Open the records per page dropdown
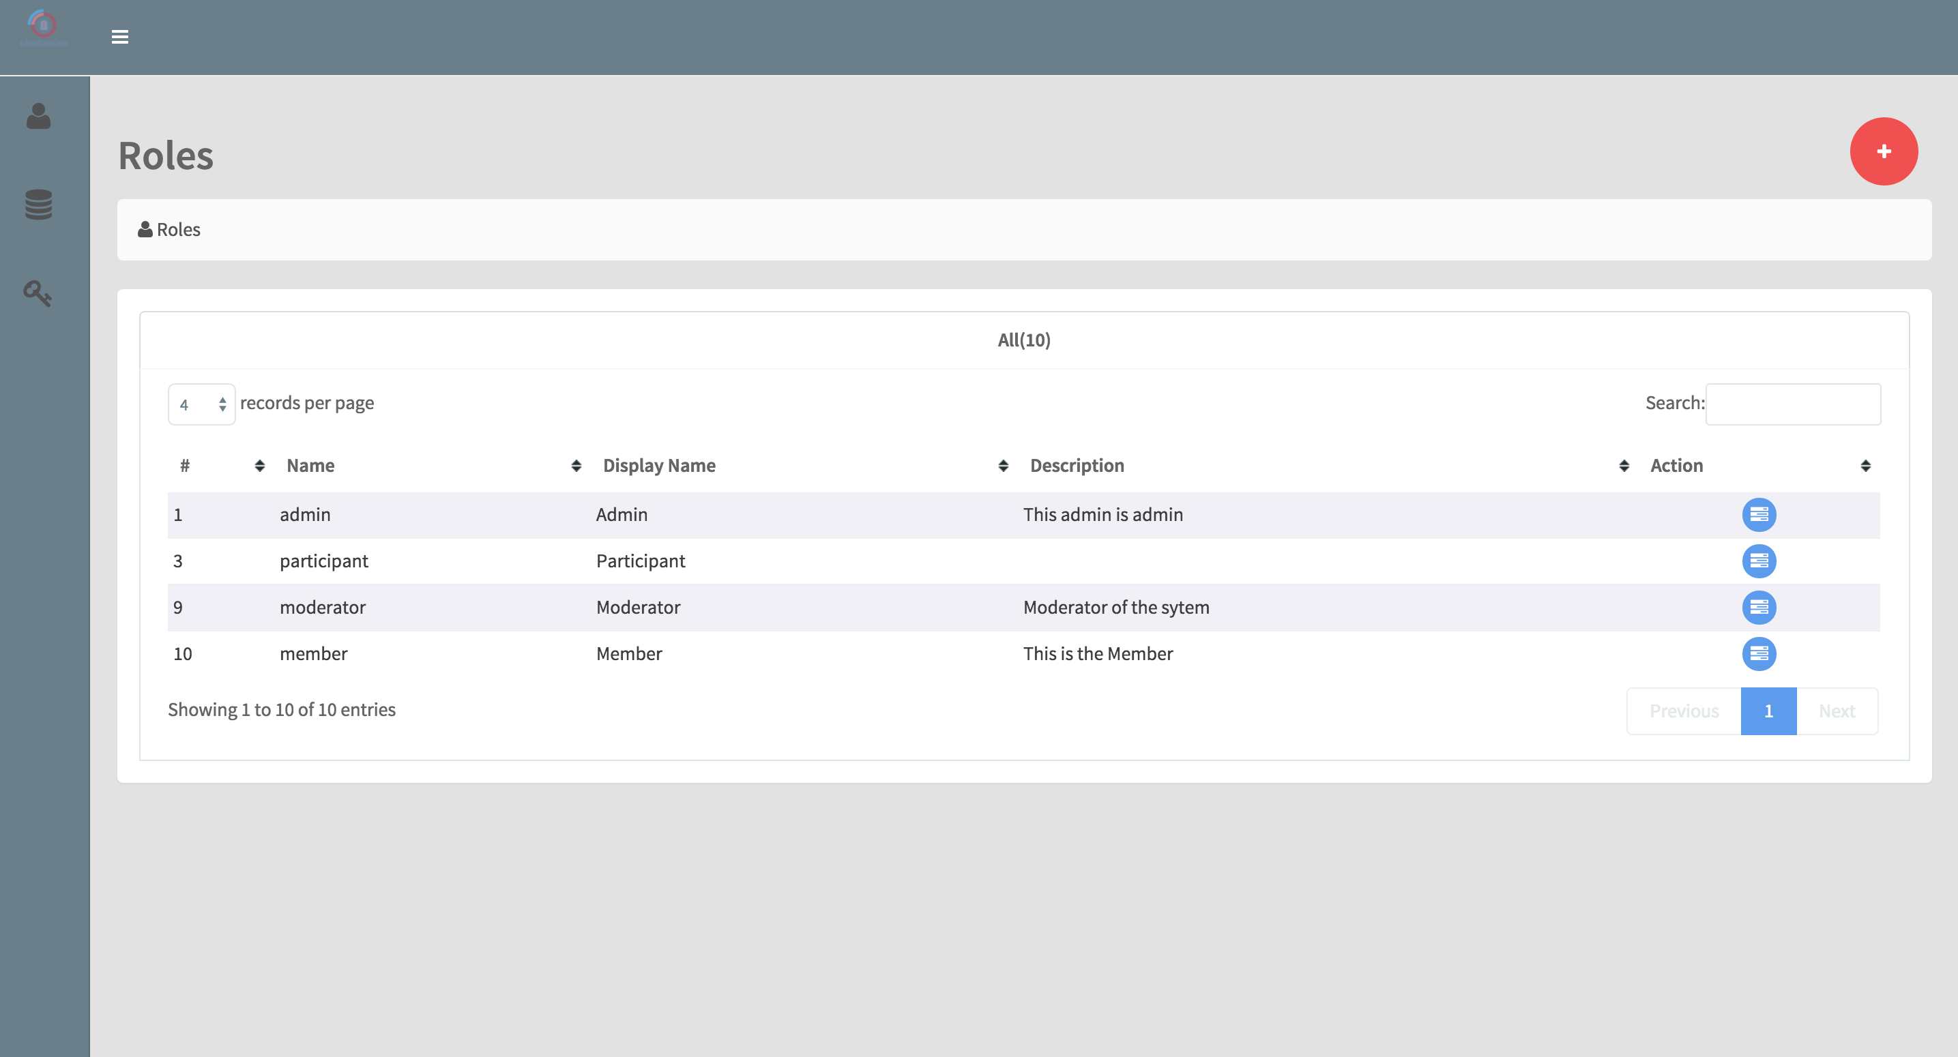Screen dimensions: 1958x1057 [x=201, y=404]
